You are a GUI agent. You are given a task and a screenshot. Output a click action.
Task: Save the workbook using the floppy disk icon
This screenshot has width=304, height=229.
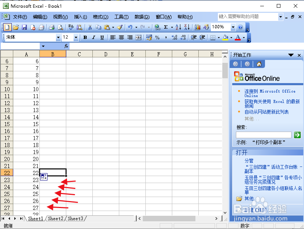tap(24, 27)
